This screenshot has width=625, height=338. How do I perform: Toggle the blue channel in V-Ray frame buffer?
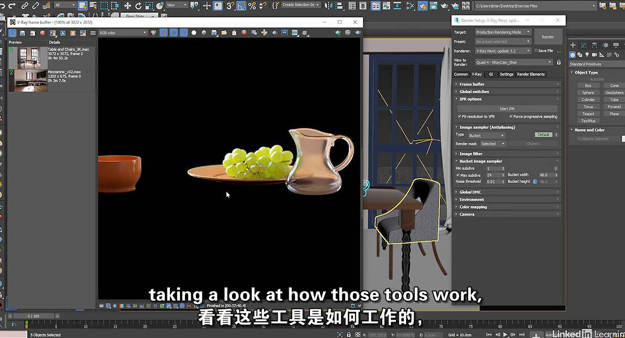(184, 33)
